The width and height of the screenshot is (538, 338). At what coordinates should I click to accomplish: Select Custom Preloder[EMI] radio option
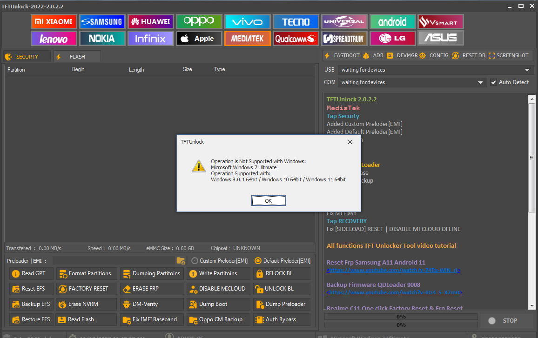[x=220, y=261]
